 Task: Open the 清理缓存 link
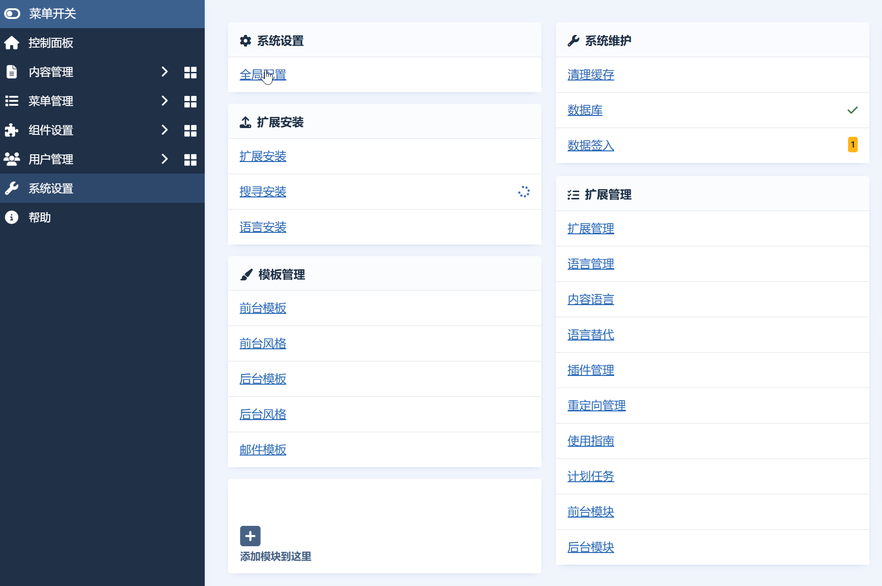(590, 75)
